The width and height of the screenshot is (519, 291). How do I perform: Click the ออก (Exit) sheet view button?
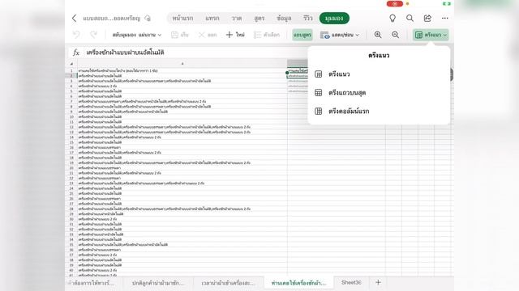pos(208,35)
